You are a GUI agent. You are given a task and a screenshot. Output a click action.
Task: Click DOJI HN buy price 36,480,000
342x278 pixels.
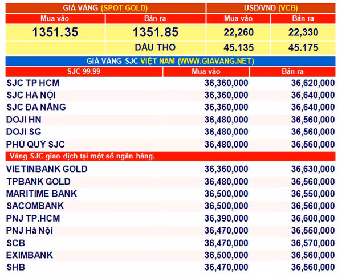click(226, 120)
